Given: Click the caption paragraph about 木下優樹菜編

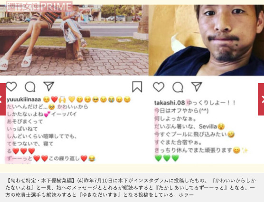Looking at the screenshot, I should click(x=131, y=188).
